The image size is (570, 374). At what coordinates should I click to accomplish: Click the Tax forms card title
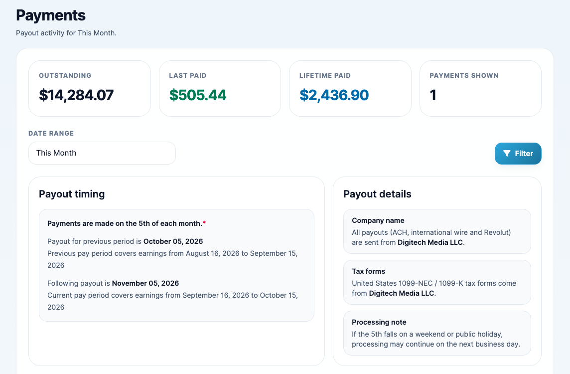tap(368, 271)
